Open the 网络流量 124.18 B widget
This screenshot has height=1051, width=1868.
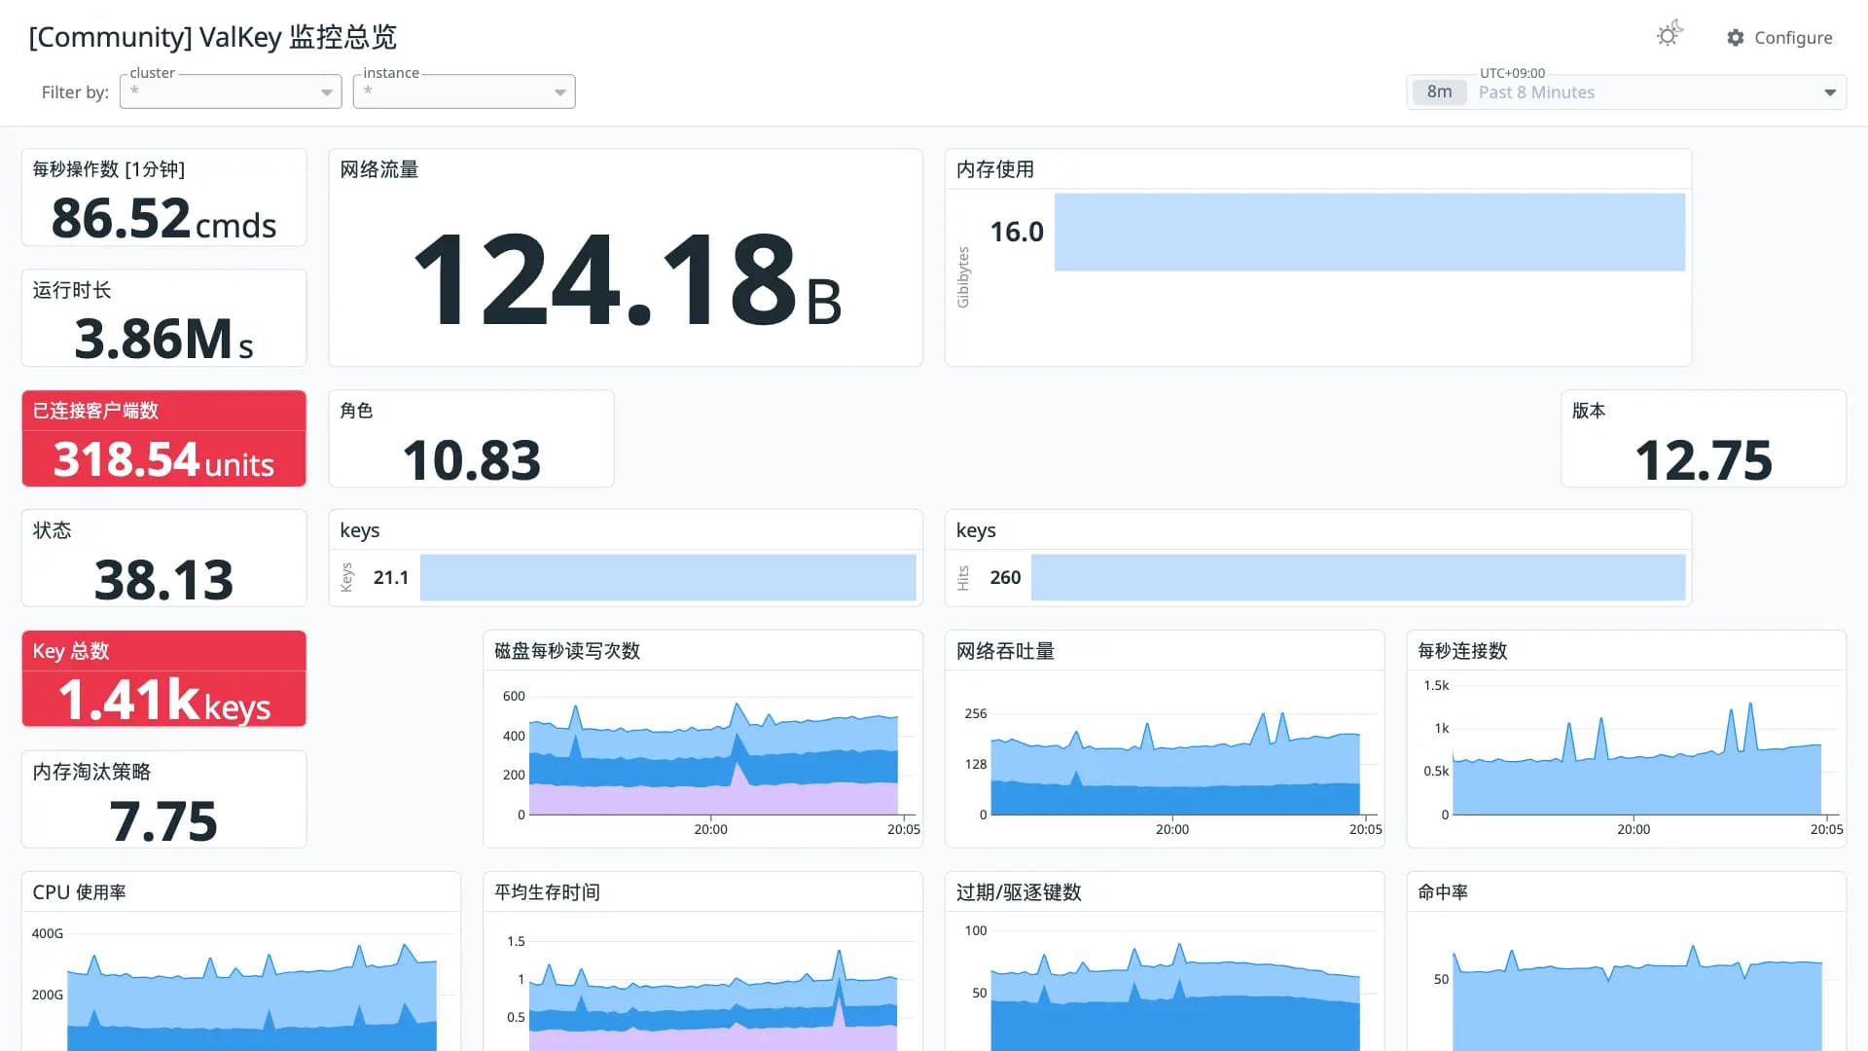point(626,258)
